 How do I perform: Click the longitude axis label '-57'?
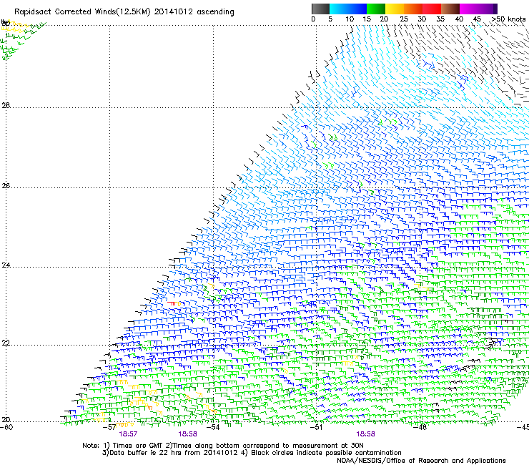[109, 427]
